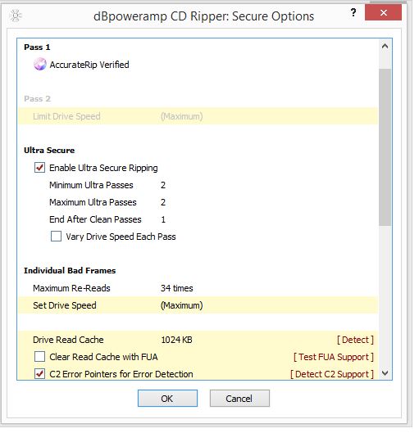Open Drive Read Cache 1024 KB value
Viewport: 419px width, 442px height.
click(177, 340)
